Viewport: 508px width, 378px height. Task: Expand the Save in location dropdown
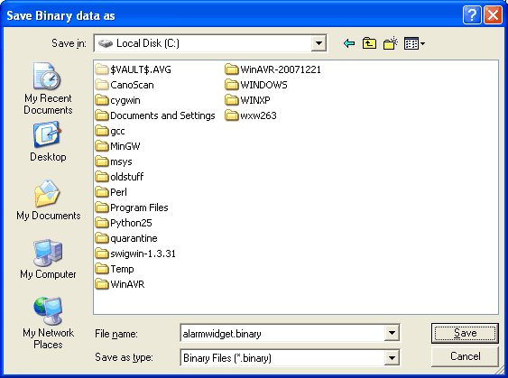(x=319, y=43)
